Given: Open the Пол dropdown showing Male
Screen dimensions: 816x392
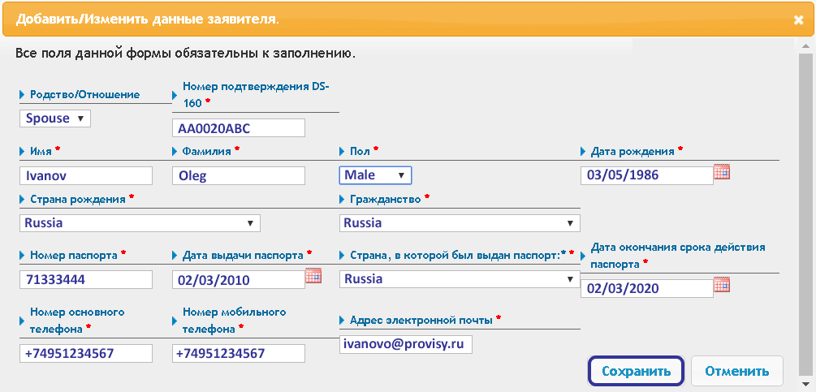Looking at the screenshot, I should (x=375, y=175).
